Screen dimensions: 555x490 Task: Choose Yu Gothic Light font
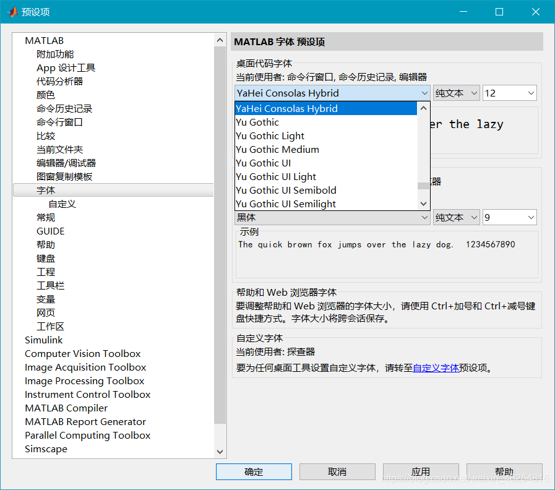pyautogui.click(x=326, y=135)
